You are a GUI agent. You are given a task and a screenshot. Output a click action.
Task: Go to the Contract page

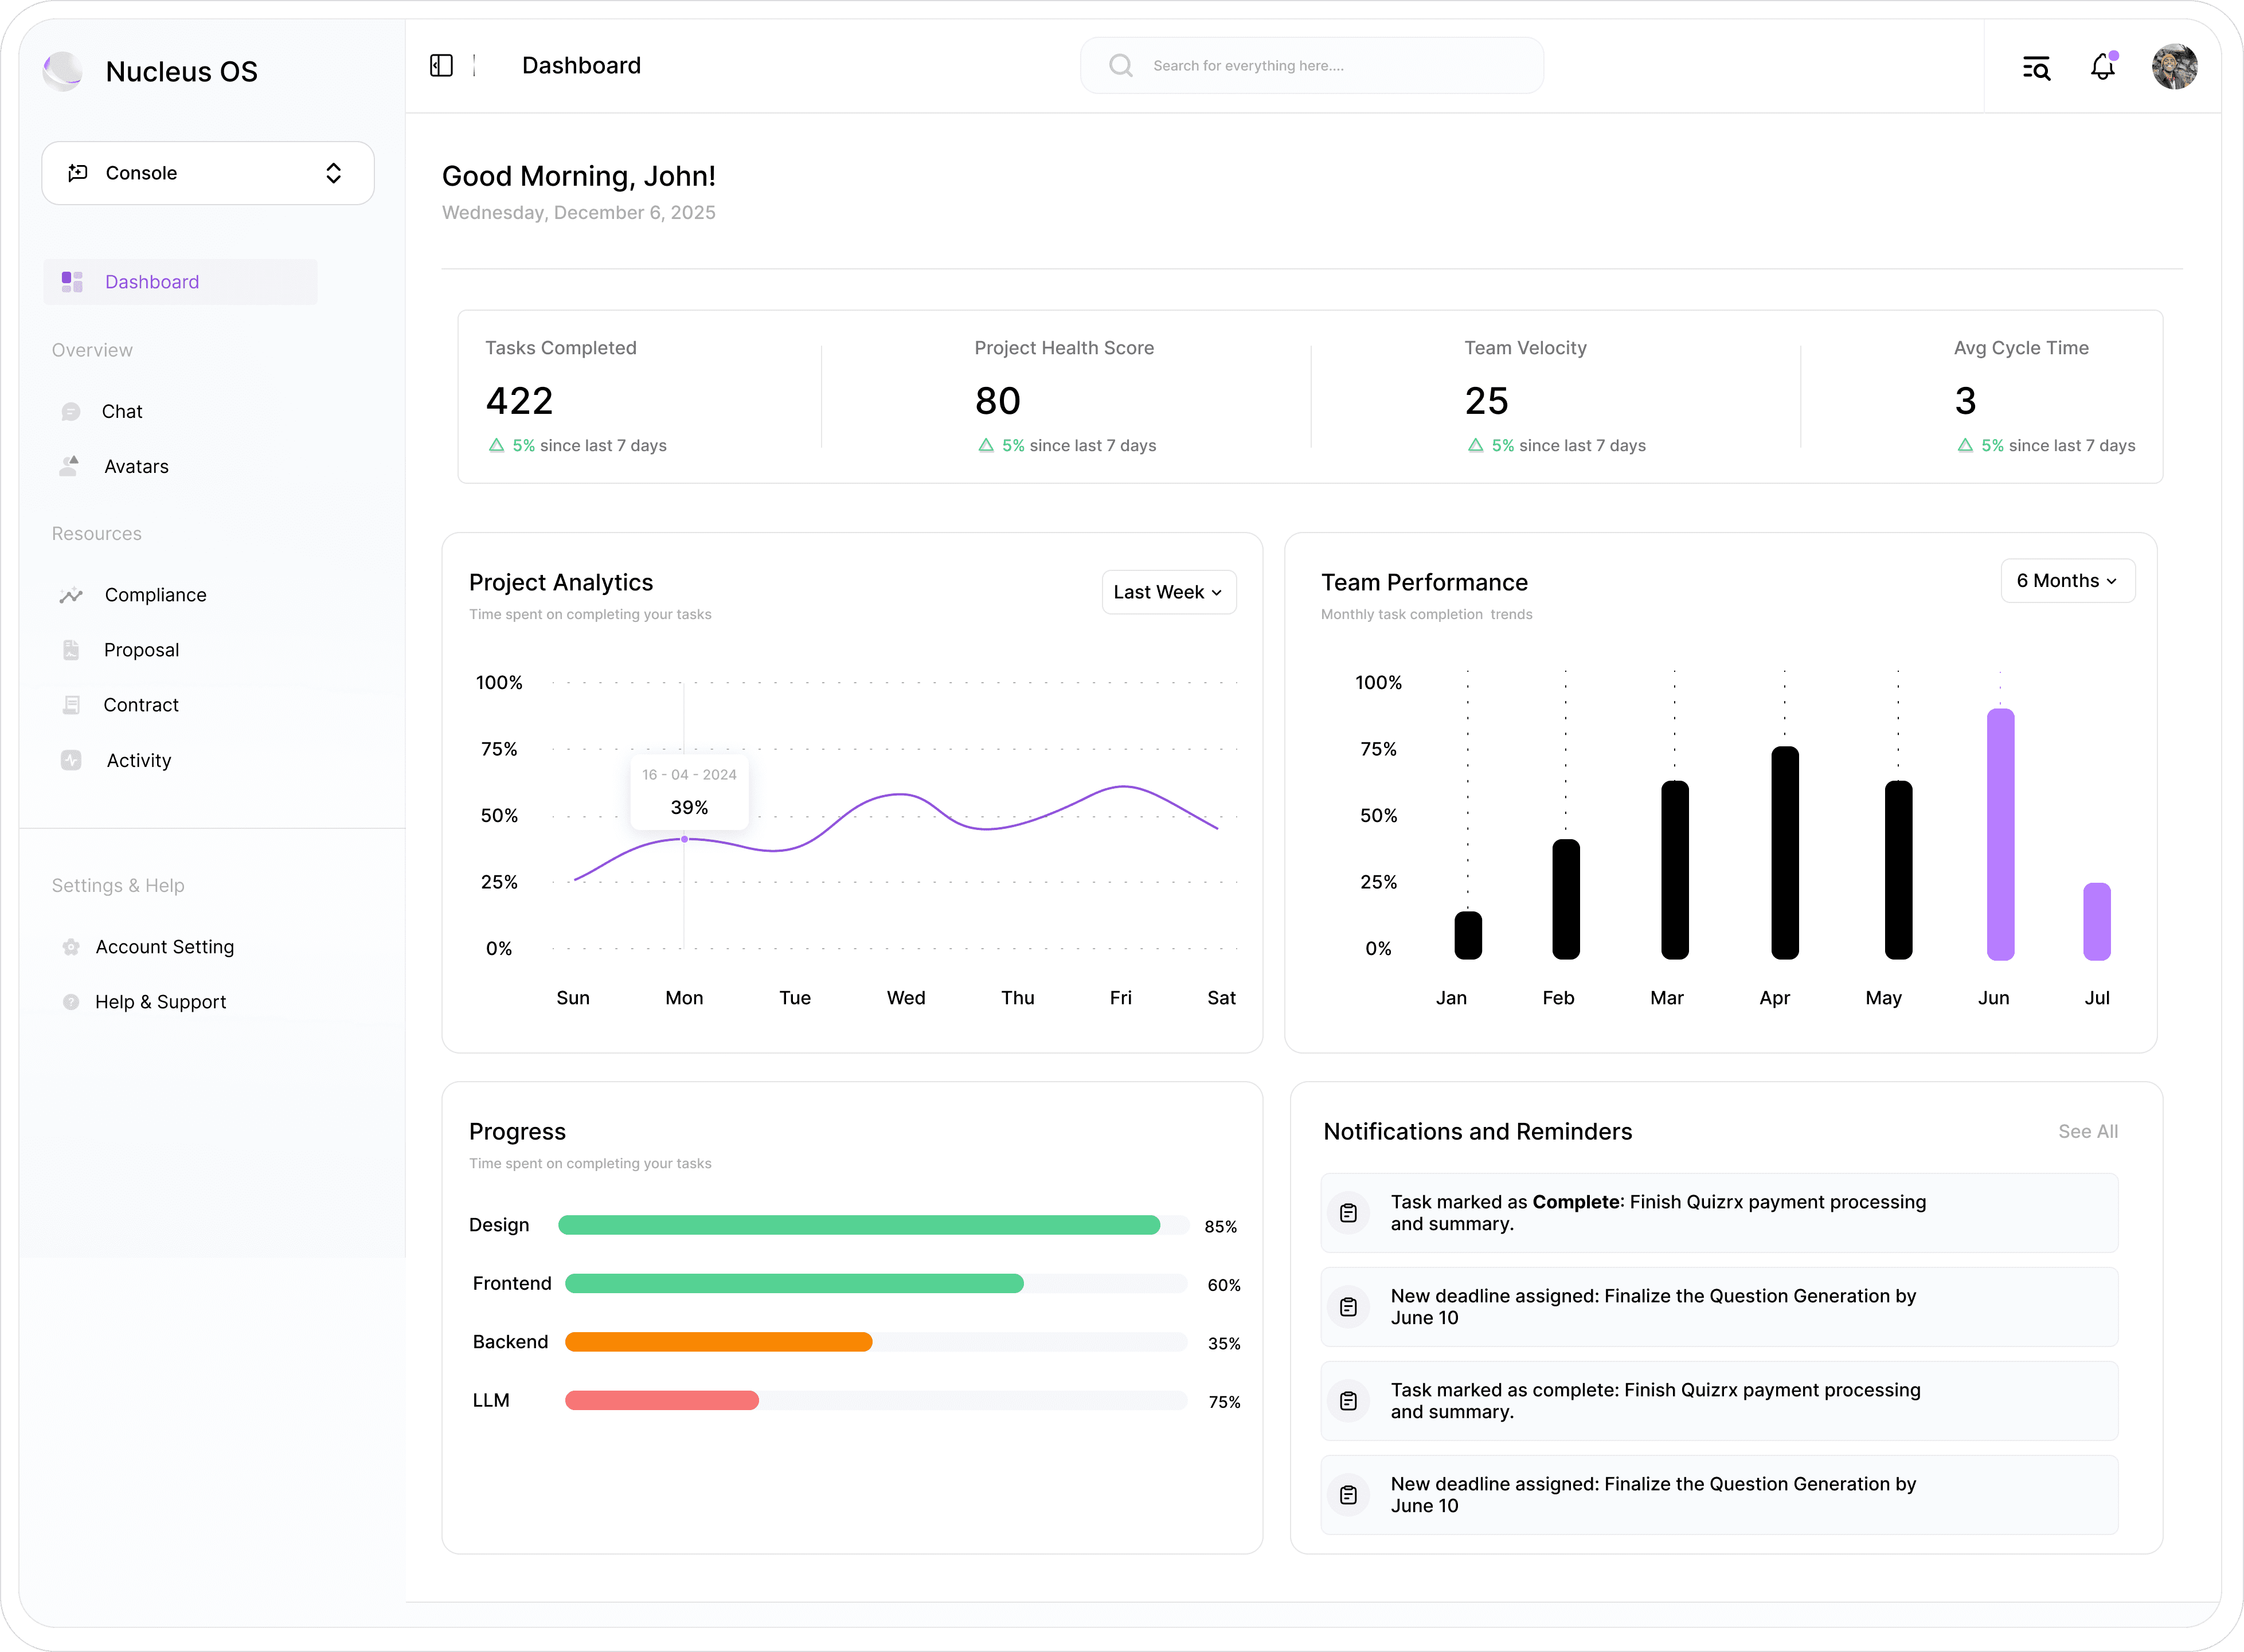click(x=141, y=705)
